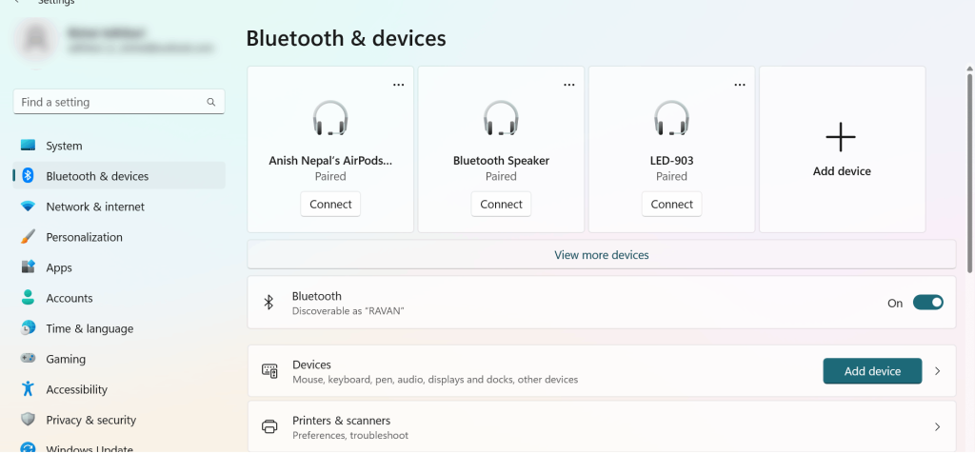The width and height of the screenshot is (975, 453).
Task: Click the Windows Update icon
Action: click(28, 447)
